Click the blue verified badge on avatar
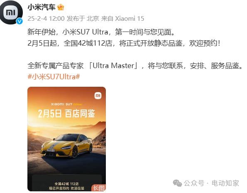 pos(20,21)
